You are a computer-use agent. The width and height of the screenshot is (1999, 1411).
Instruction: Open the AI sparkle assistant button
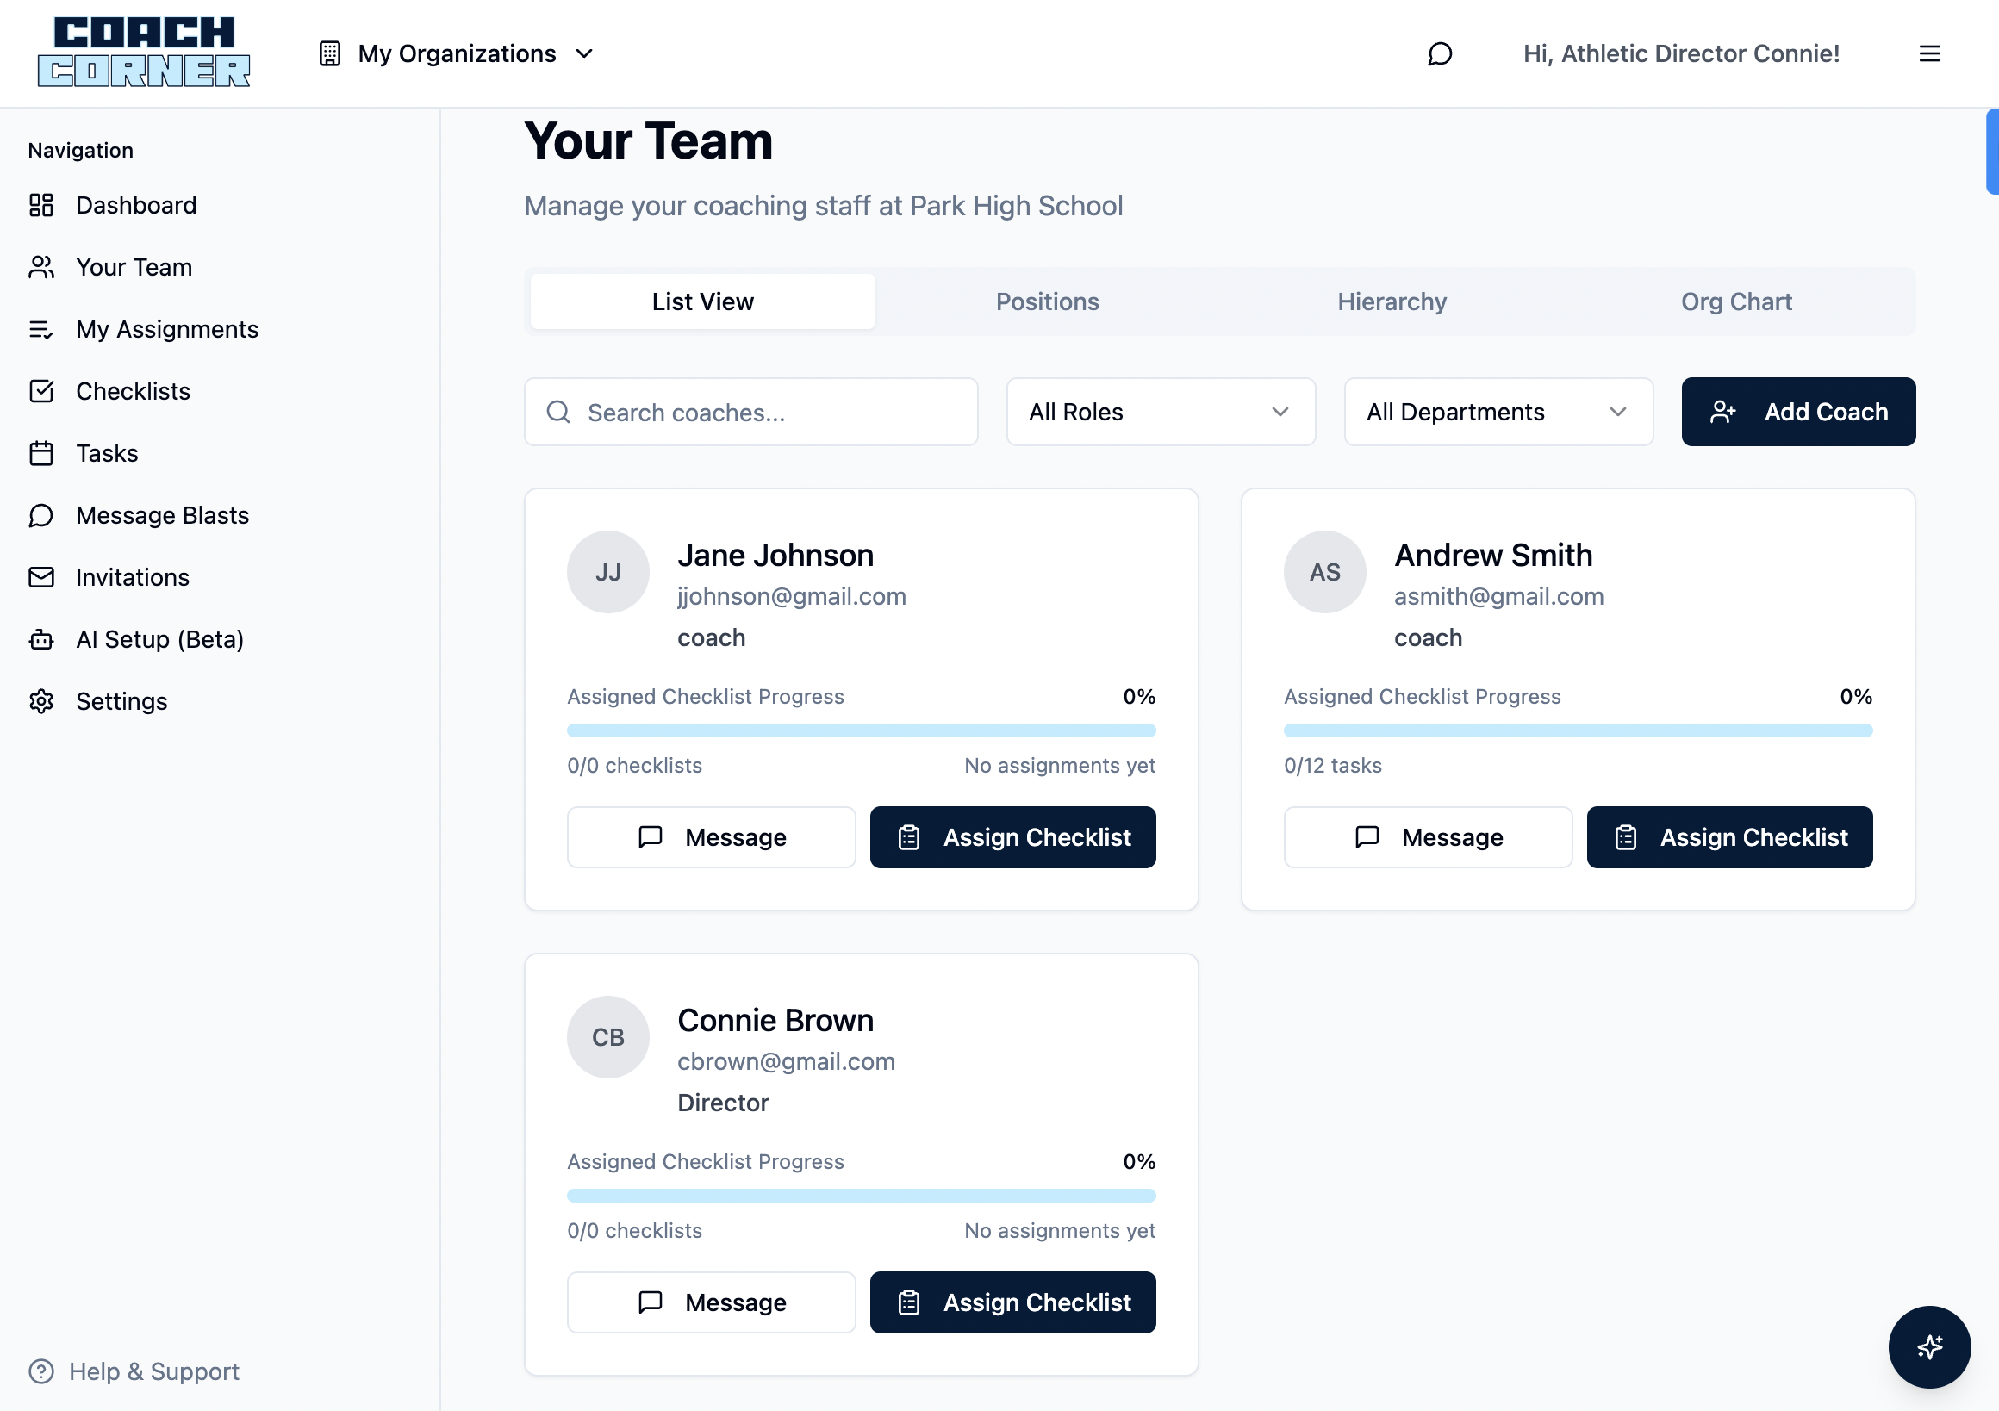(1928, 1346)
